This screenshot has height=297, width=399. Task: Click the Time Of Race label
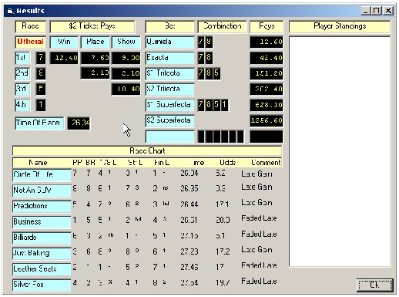point(39,123)
